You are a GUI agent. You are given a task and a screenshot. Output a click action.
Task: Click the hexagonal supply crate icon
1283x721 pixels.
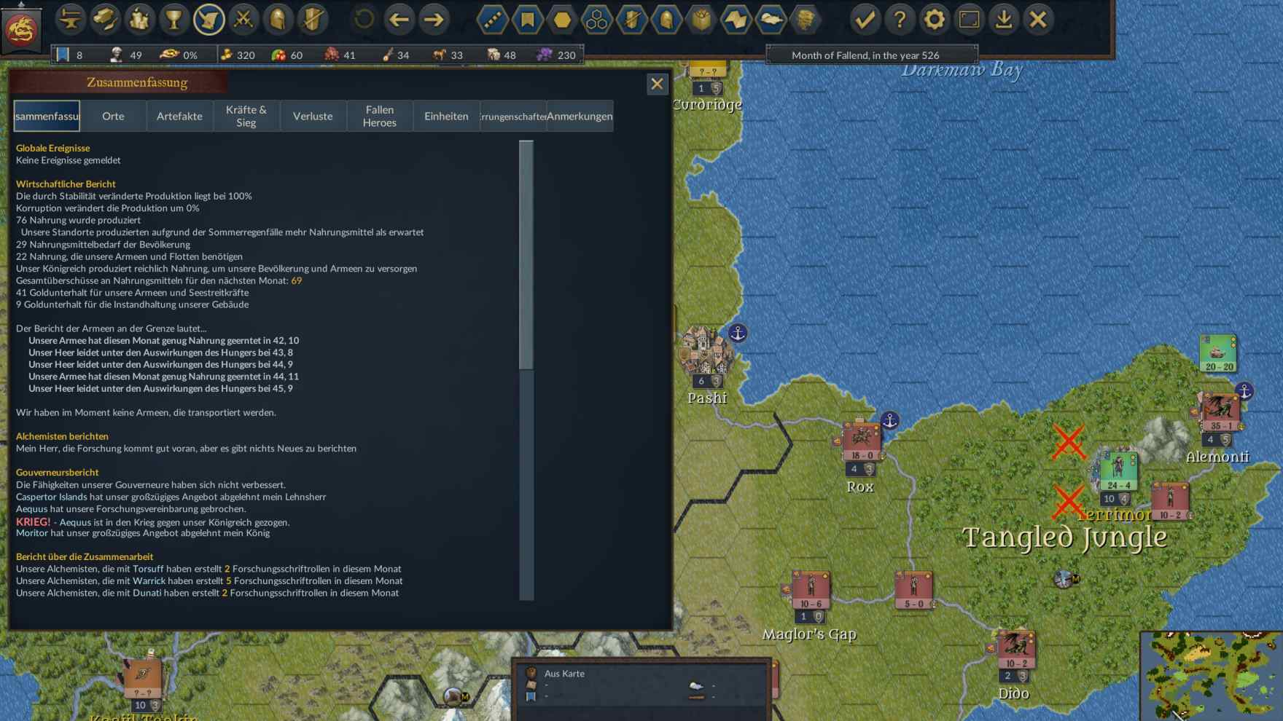[701, 20]
